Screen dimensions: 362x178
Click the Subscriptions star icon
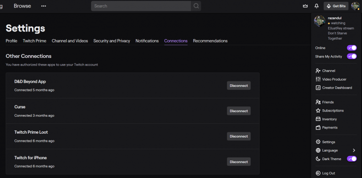click(318, 111)
